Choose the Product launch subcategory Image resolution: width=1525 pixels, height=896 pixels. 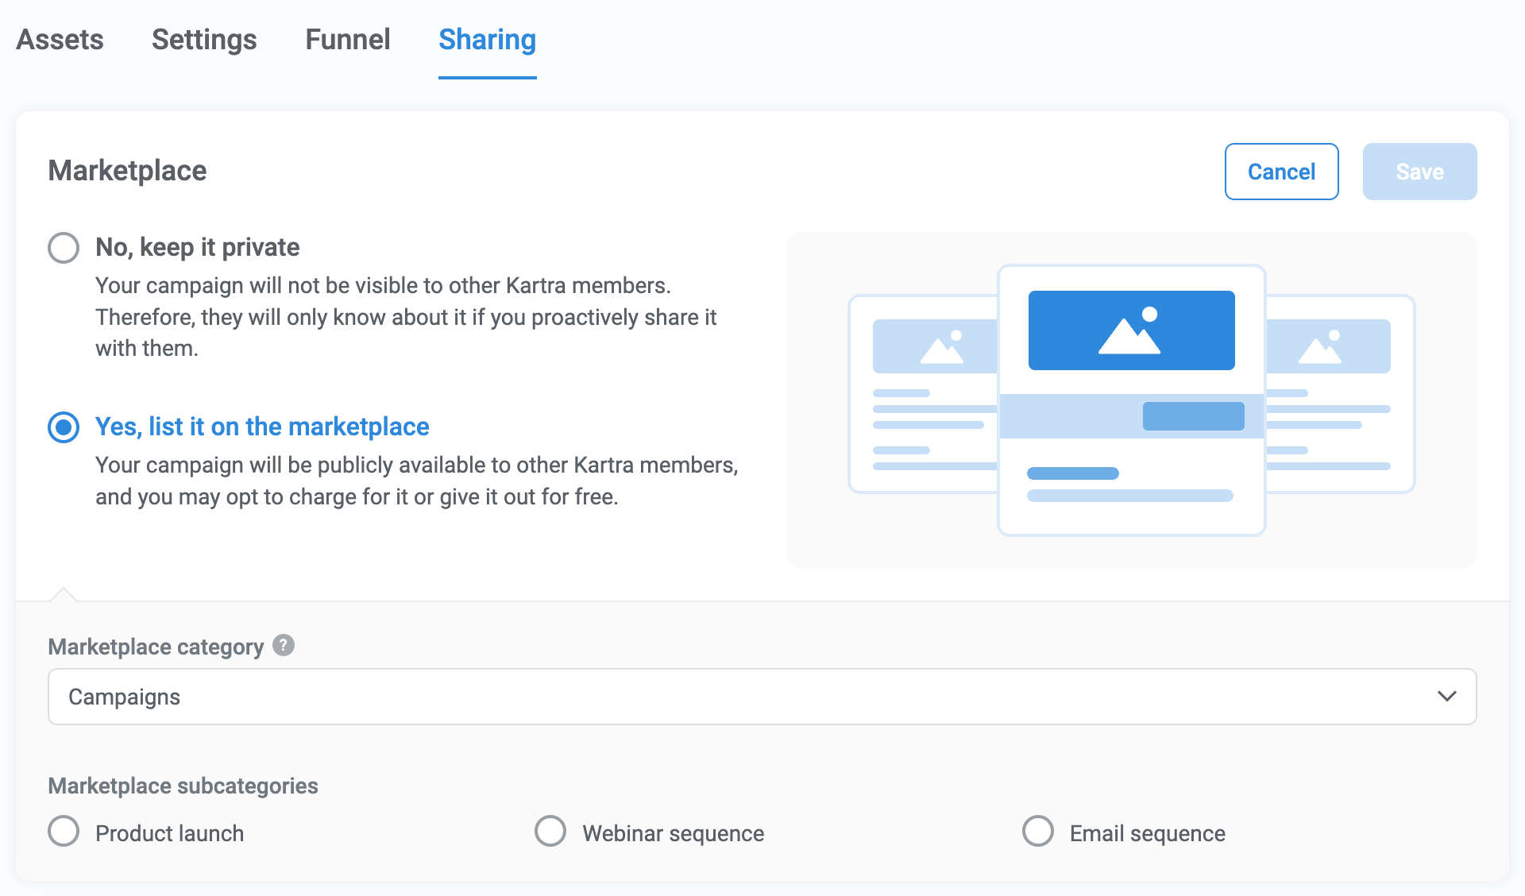[64, 832]
